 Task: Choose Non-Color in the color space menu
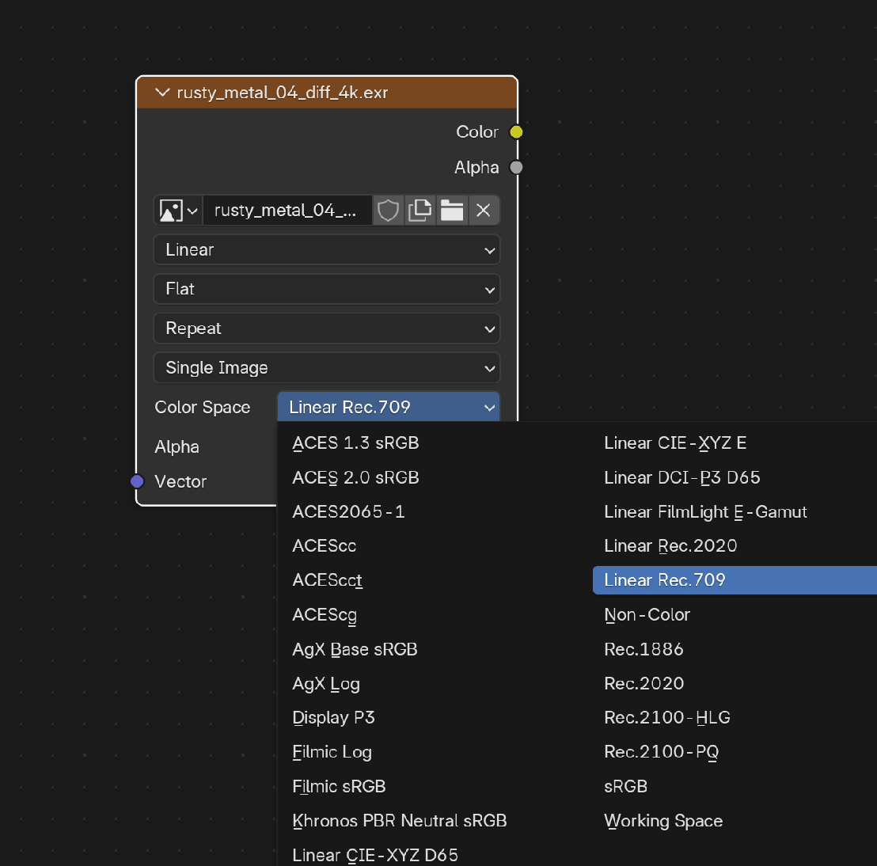(647, 614)
